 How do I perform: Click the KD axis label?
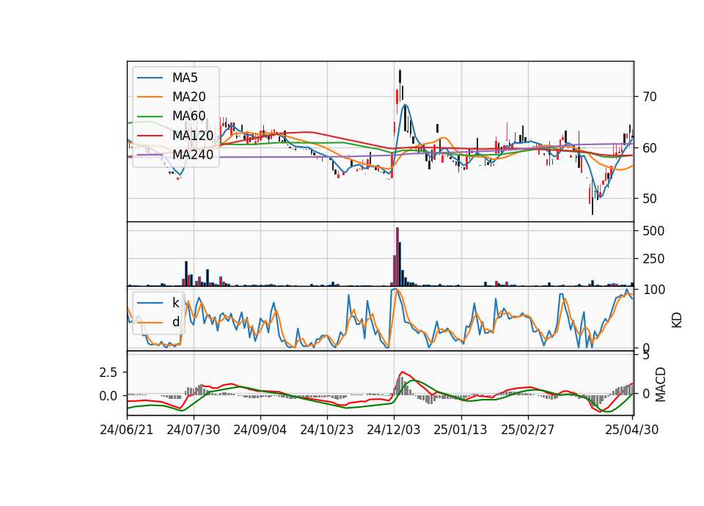[x=677, y=320]
